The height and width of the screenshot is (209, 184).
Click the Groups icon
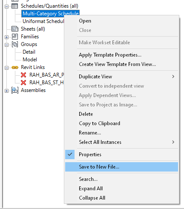tap(15, 44)
